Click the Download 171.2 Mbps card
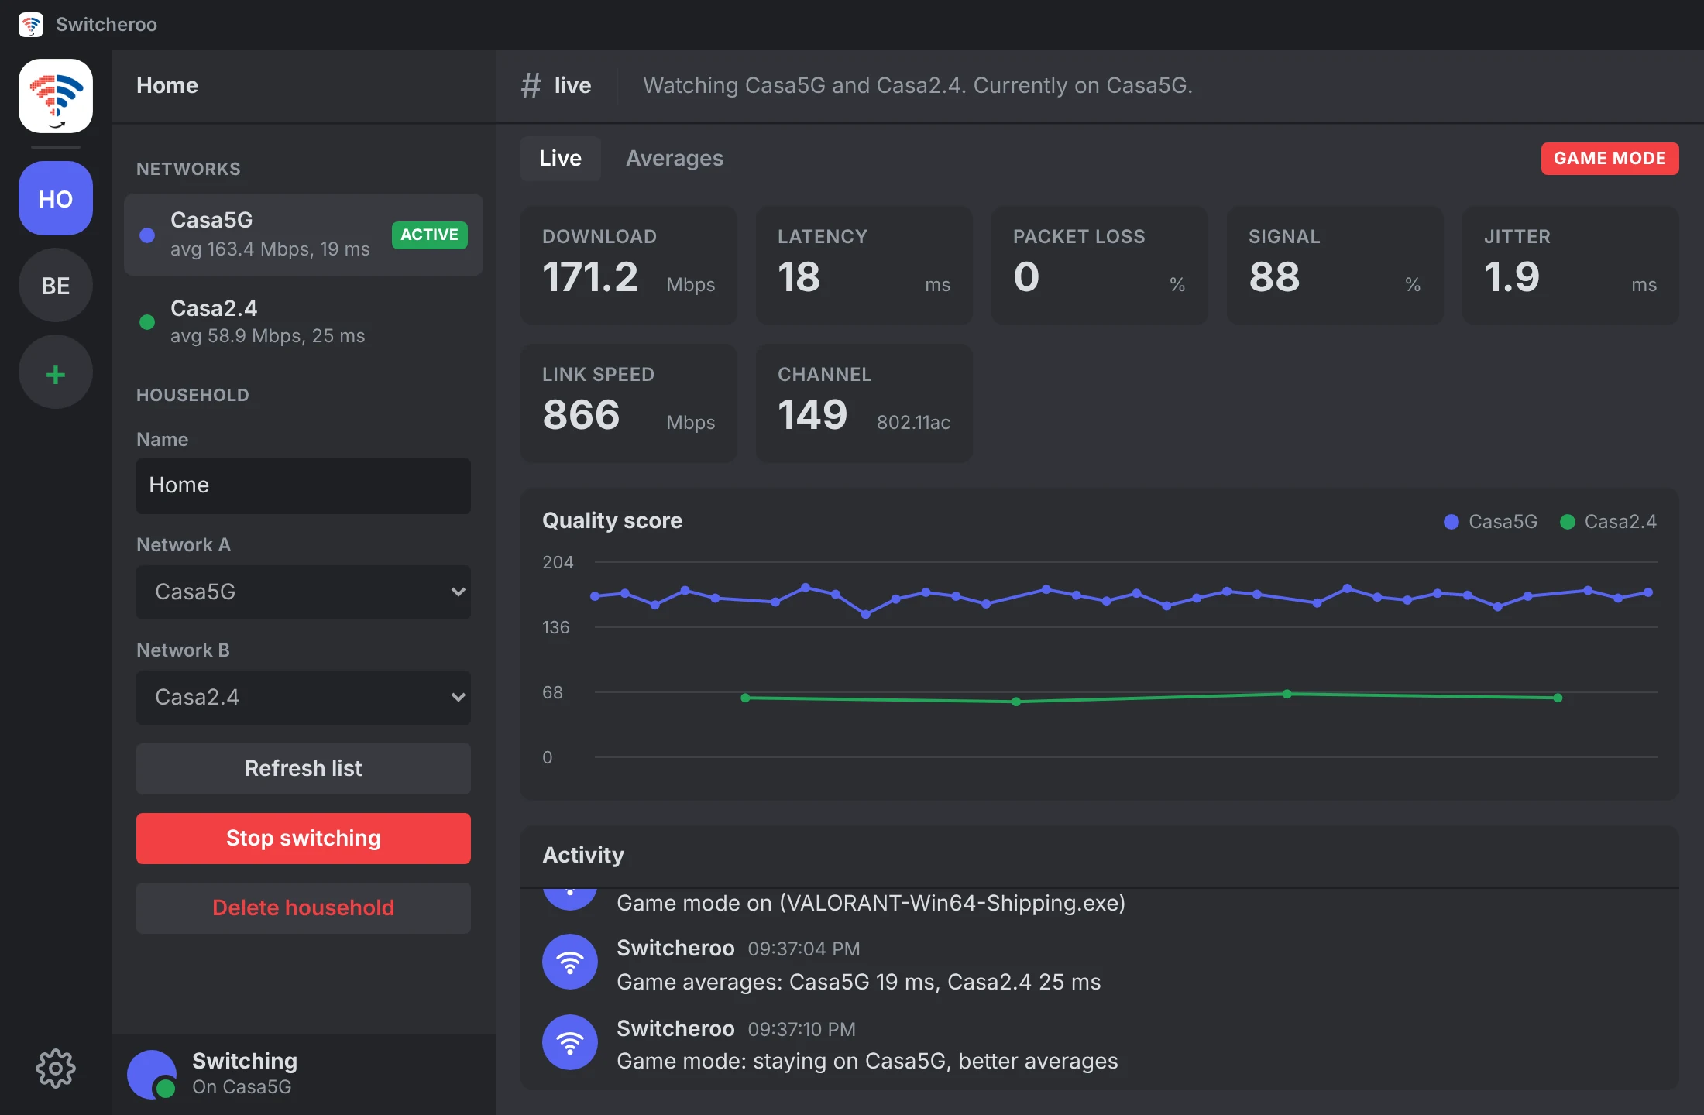Viewport: 1704px width, 1115px height. coord(629,266)
